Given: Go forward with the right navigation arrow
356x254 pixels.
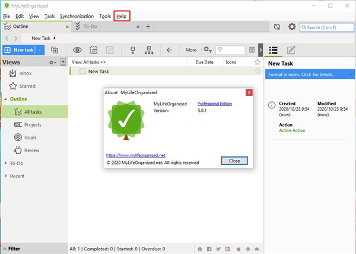Looking at the screenshot, I should (15, 38).
